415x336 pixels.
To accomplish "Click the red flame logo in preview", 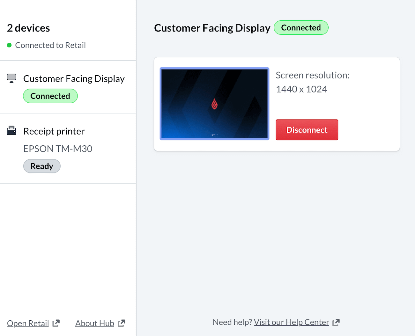I will tap(215, 104).
